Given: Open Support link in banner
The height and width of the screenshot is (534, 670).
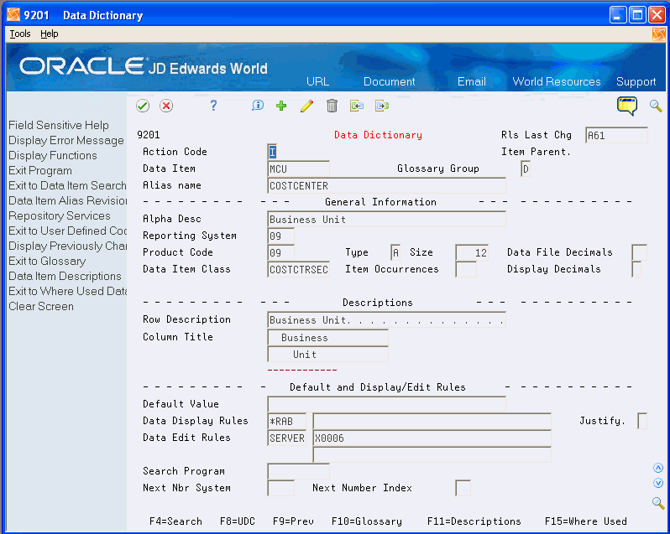Looking at the screenshot, I should [x=636, y=81].
